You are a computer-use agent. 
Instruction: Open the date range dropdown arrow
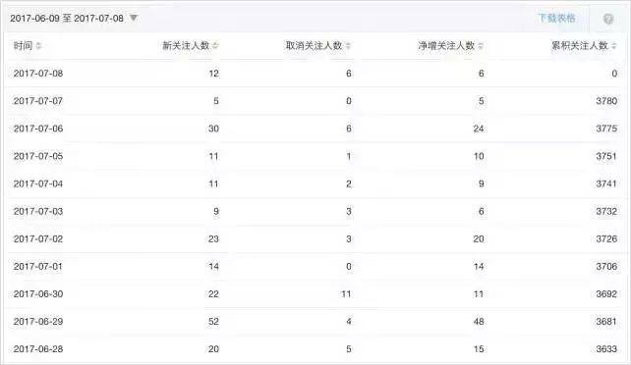[134, 18]
